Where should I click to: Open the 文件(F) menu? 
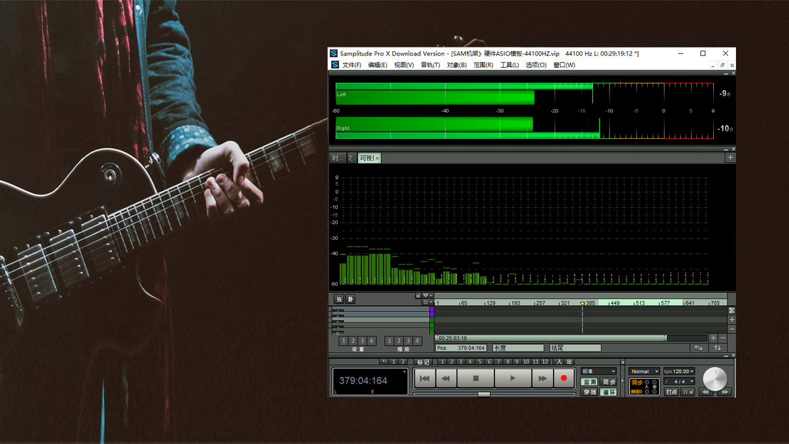[x=351, y=65]
